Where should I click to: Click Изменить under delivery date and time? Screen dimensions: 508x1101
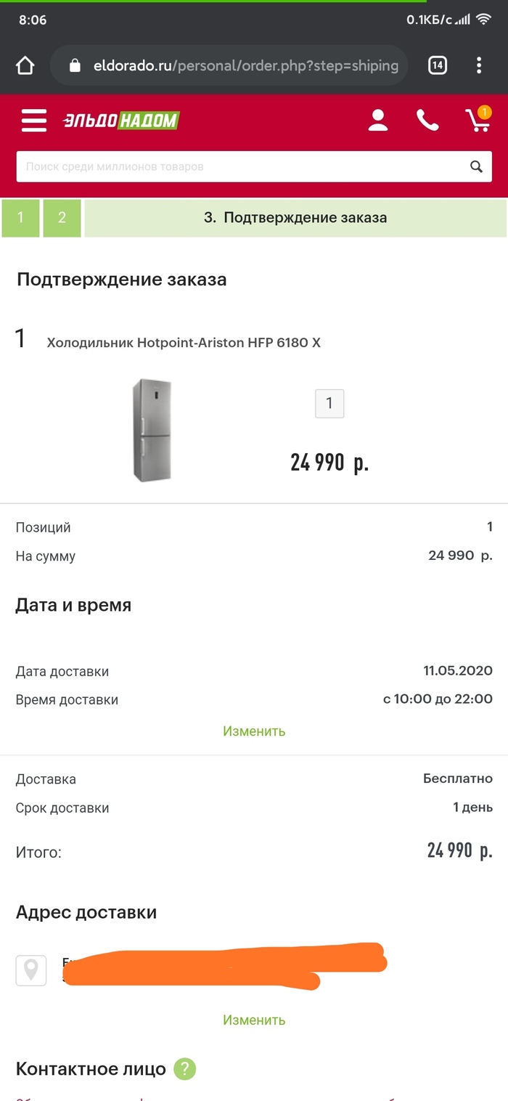pos(254,731)
